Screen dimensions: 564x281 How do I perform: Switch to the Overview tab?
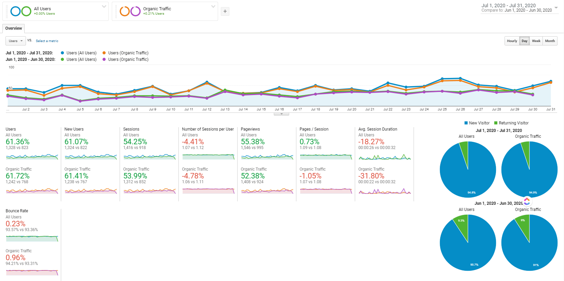pyautogui.click(x=14, y=28)
